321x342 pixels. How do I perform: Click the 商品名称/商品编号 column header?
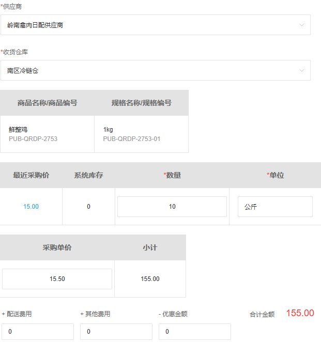coord(47,103)
